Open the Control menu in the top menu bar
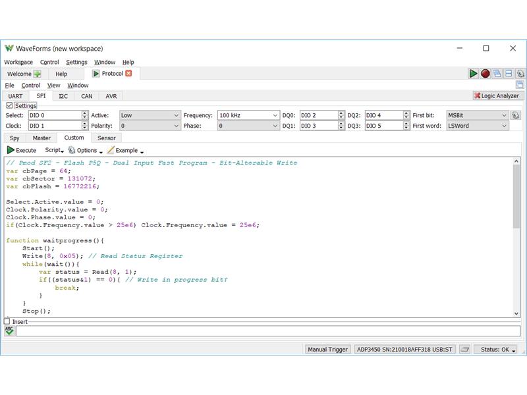This screenshot has height=395, width=527. click(x=49, y=62)
